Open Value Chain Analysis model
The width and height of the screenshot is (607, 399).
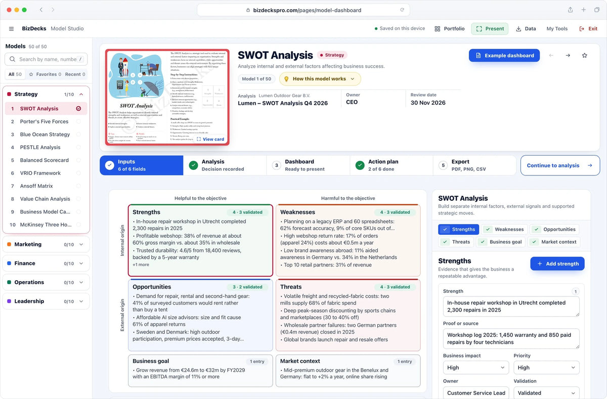click(x=46, y=199)
